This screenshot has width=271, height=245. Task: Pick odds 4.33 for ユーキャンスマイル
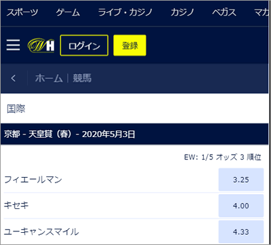point(241,231)
